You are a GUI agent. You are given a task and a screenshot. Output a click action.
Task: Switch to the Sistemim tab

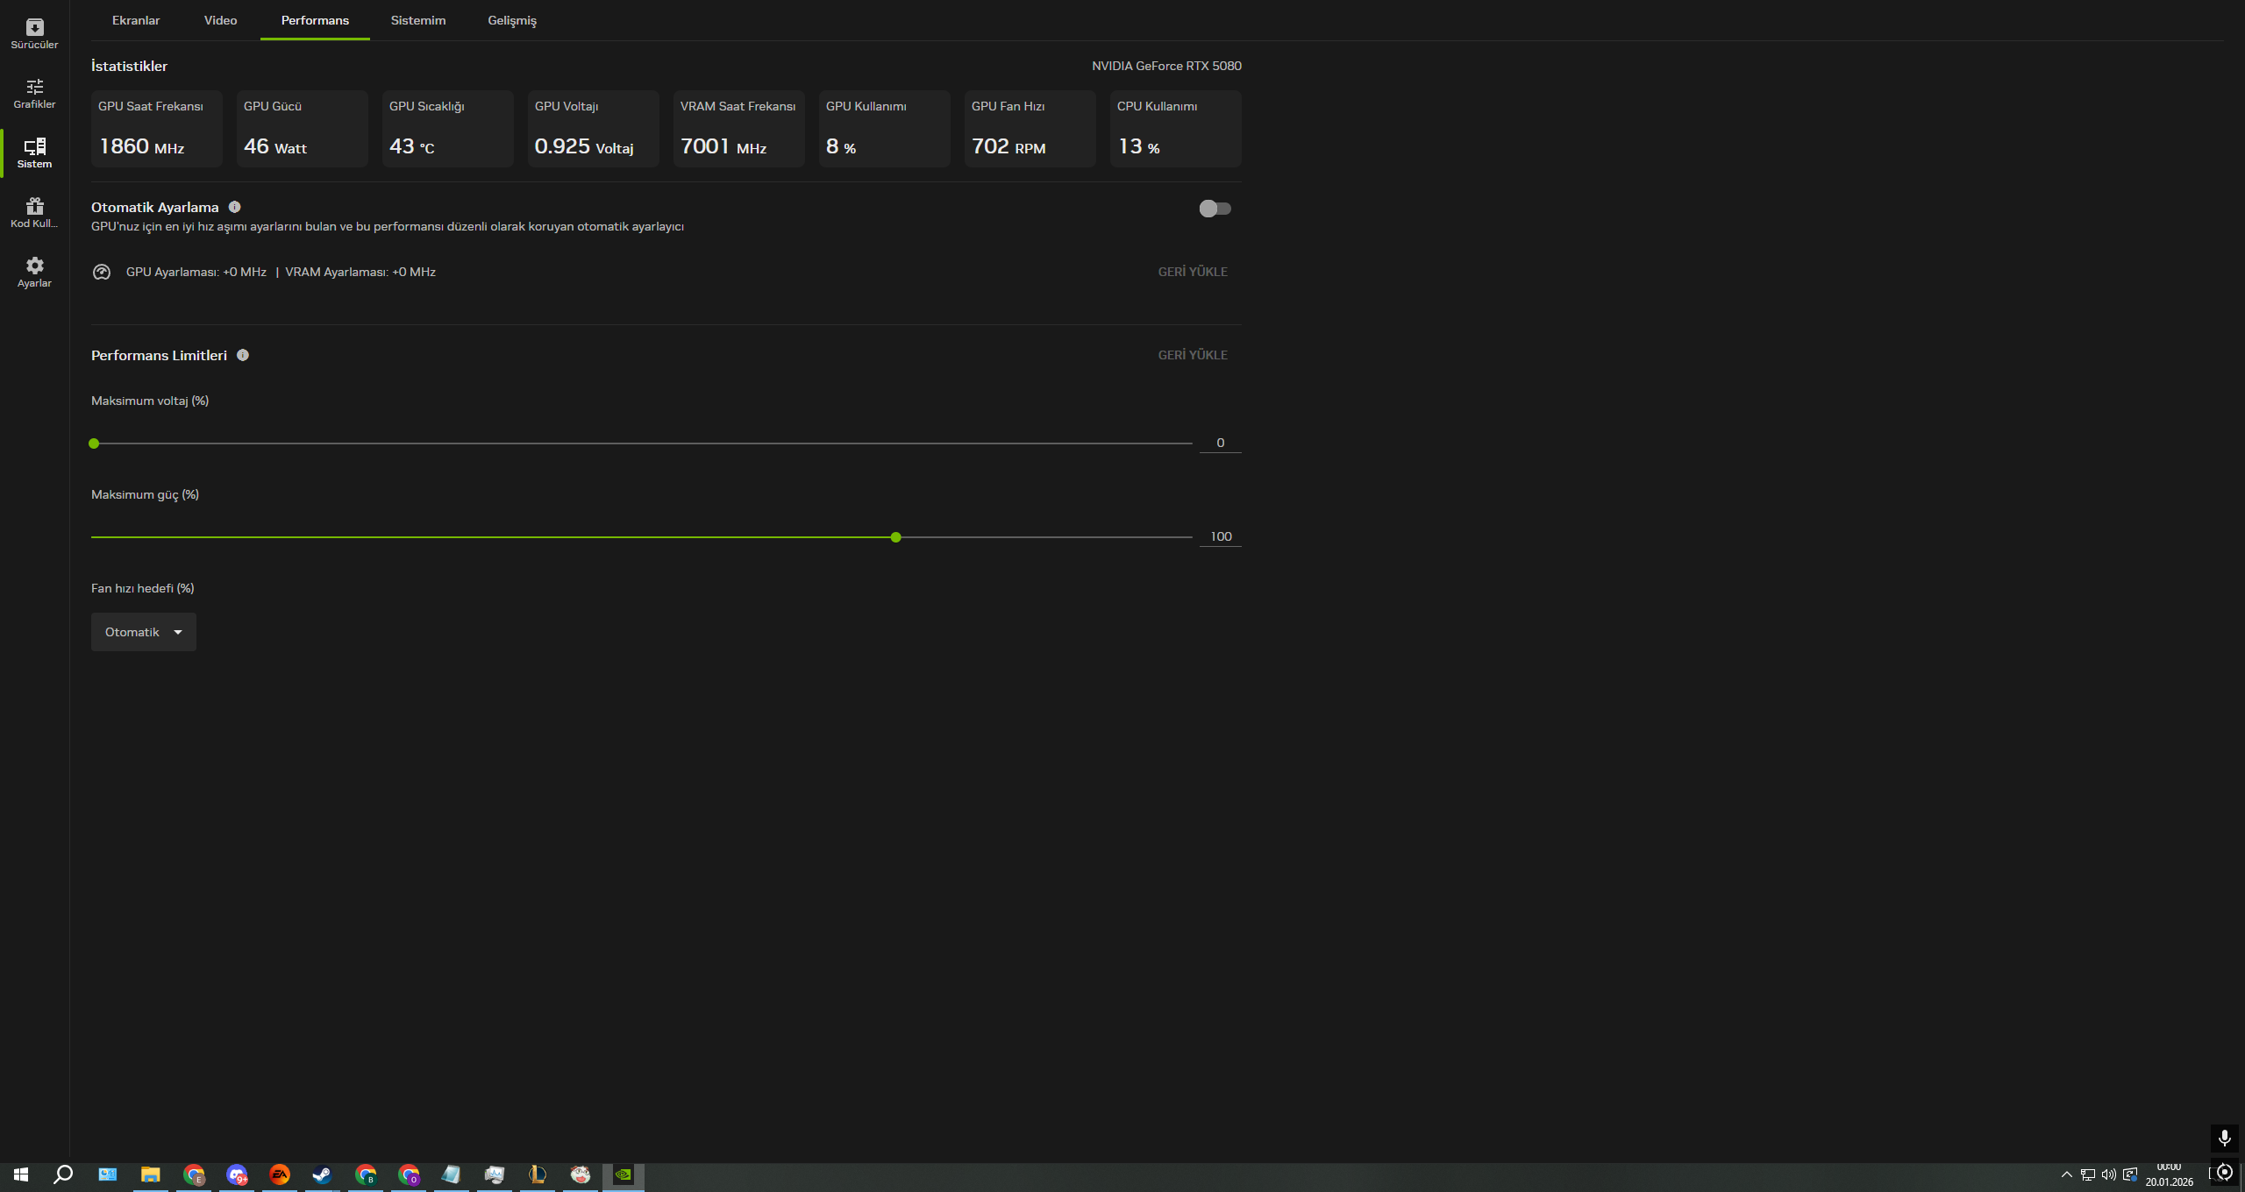pos(418,20)
